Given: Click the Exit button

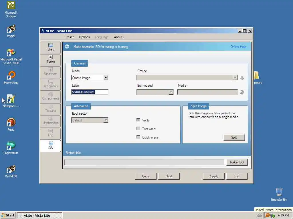Looking at the screenshot, I should pos(237,176).
